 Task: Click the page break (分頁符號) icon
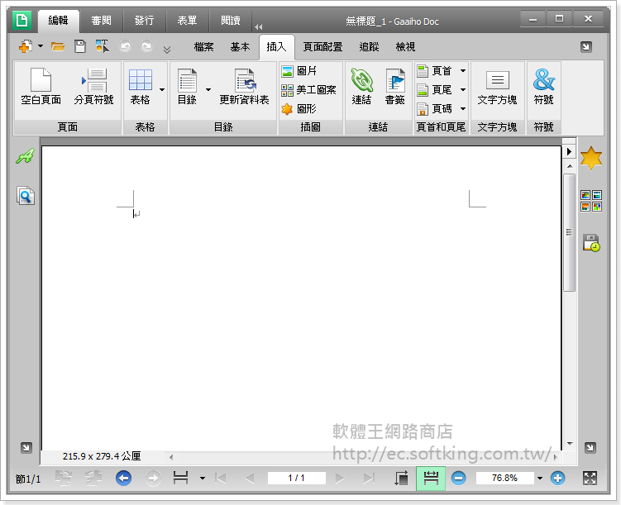tap(94, 81)
